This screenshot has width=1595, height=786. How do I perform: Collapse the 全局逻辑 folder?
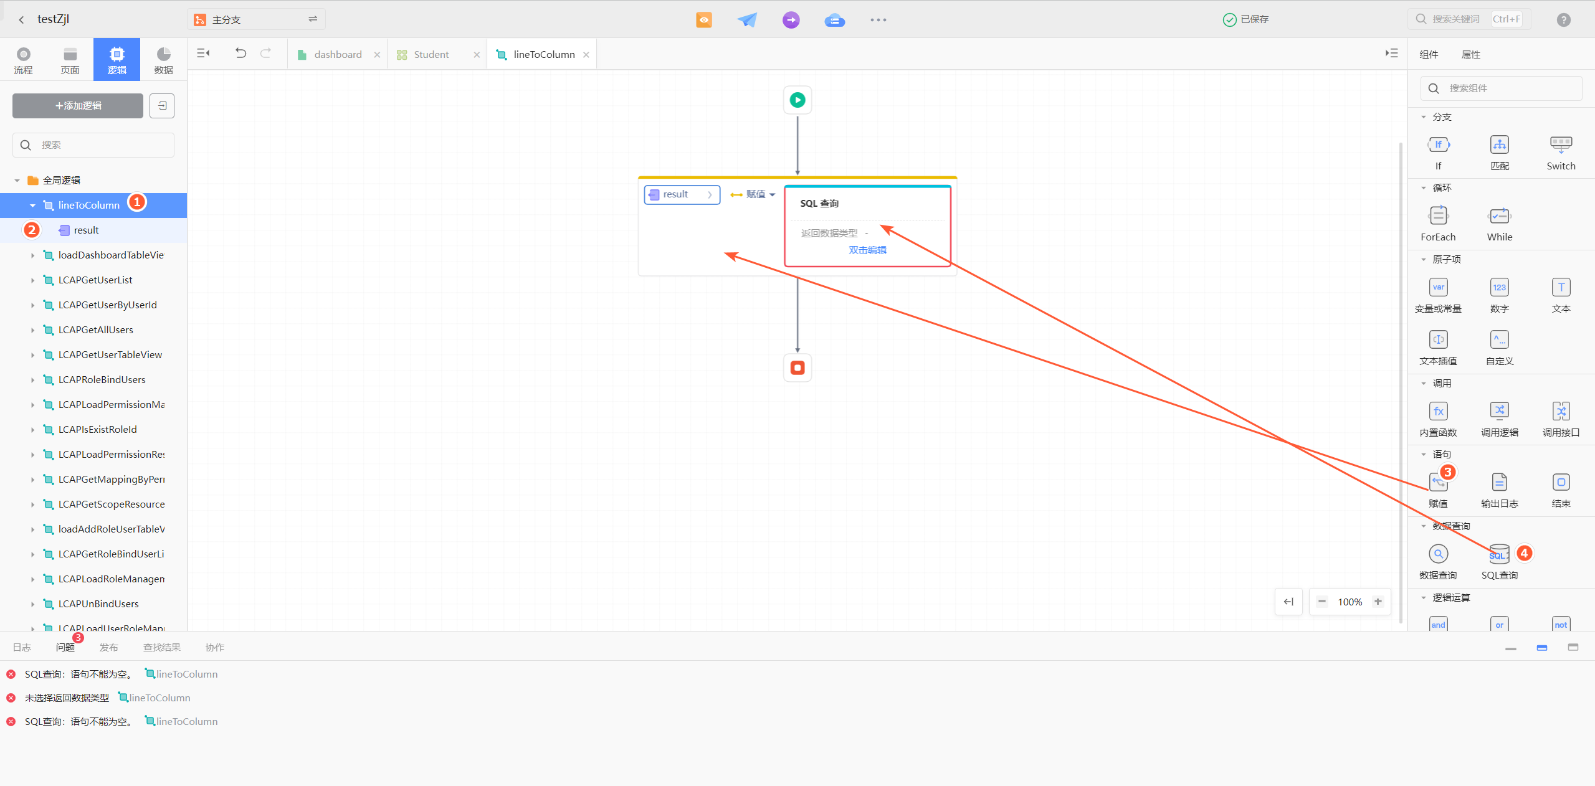[17, 181]
